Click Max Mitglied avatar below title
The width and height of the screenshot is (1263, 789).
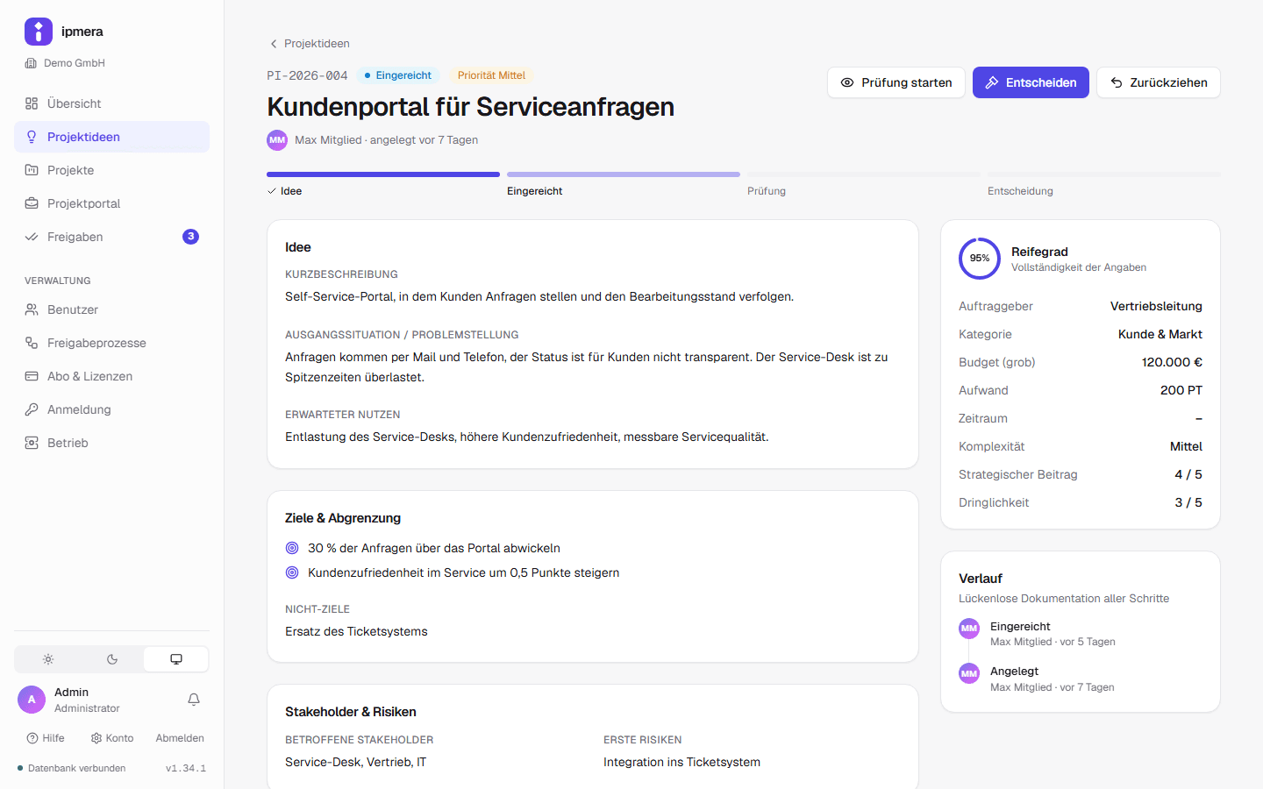(x=277, y=140)
